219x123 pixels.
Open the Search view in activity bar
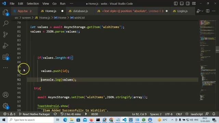[5, 23]
